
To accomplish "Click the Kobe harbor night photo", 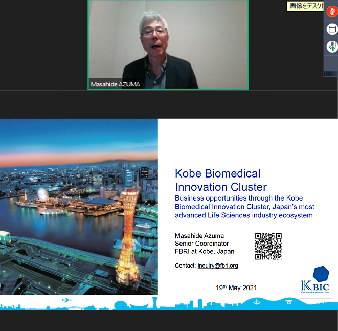I will click(79, 207).
